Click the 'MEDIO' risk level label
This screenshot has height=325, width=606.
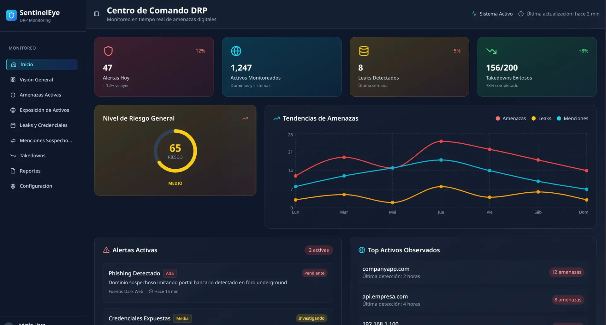pyautogui.click(x=175, y=184)
